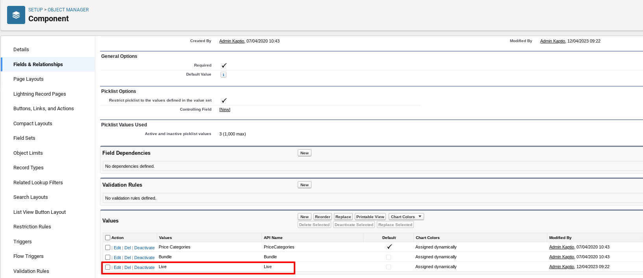Delete the Price Categories value
The width and height of the screenshot is (643, 278).
pos(128,248)
